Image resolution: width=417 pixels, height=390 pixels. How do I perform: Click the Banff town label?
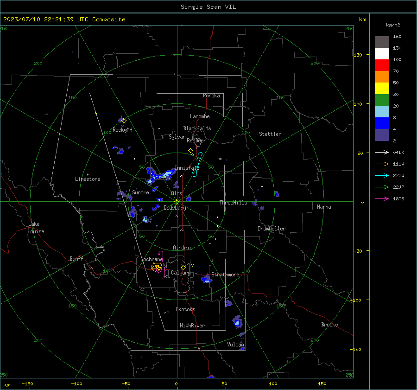(x=76, y=259)
